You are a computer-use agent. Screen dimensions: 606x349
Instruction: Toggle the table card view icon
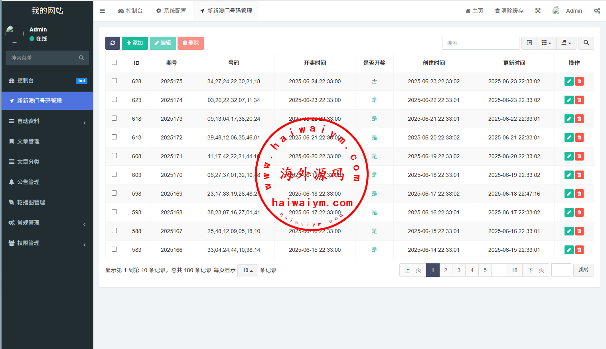(x=529, y=43)
